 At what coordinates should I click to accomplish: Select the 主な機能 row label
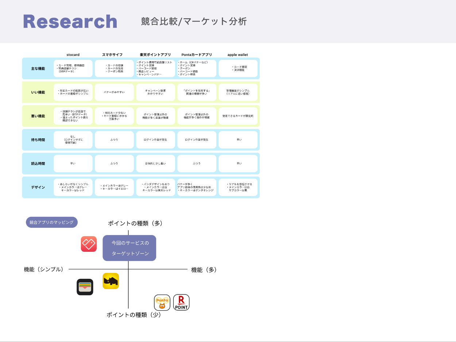click(38, 69)
